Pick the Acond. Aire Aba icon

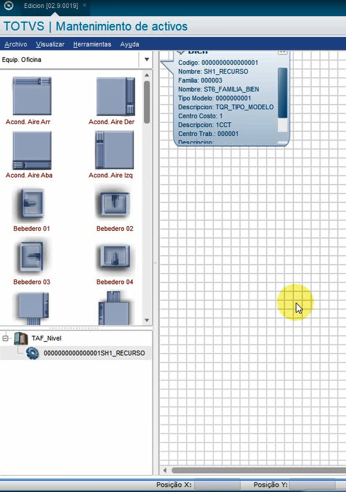point(32,150)
